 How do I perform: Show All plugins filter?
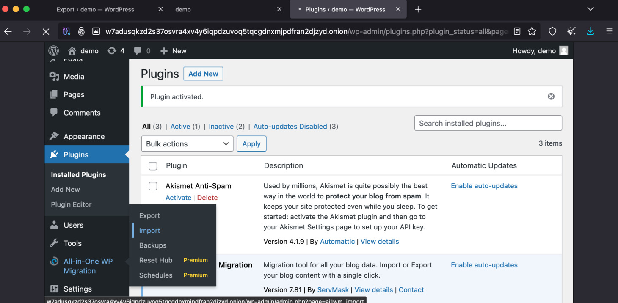[x=146, y=126]
